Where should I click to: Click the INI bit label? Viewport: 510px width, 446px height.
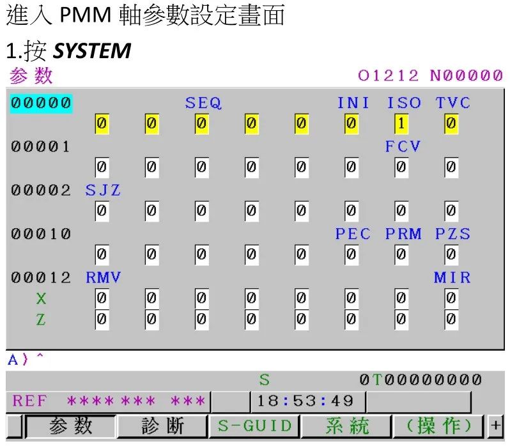click(x=353, y=103)
